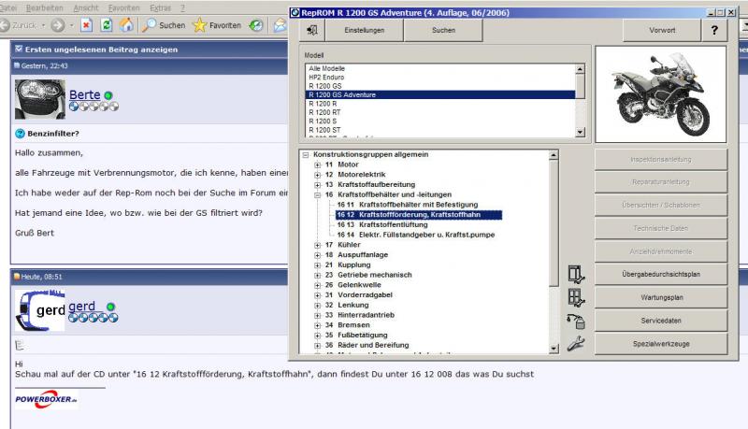Open the Spezialwerkzeuge button
Viewport: 748px width, 429px height.
click(x=661, y=344)
